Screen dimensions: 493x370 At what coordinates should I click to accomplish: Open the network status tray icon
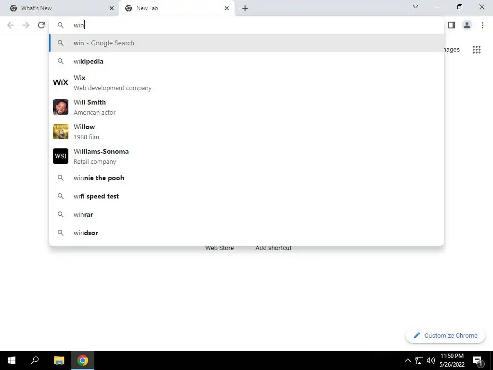point(419,360)
